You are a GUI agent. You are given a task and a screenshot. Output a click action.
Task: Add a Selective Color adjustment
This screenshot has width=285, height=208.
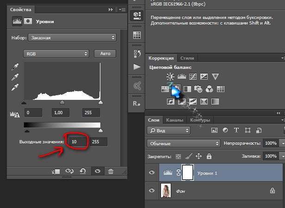point(204,101)
